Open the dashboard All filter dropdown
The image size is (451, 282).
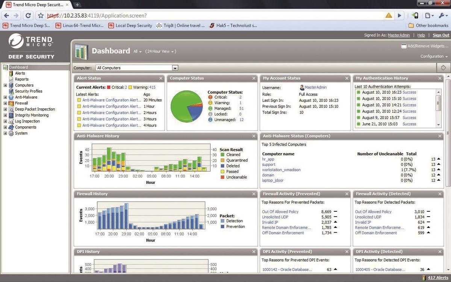138,52
